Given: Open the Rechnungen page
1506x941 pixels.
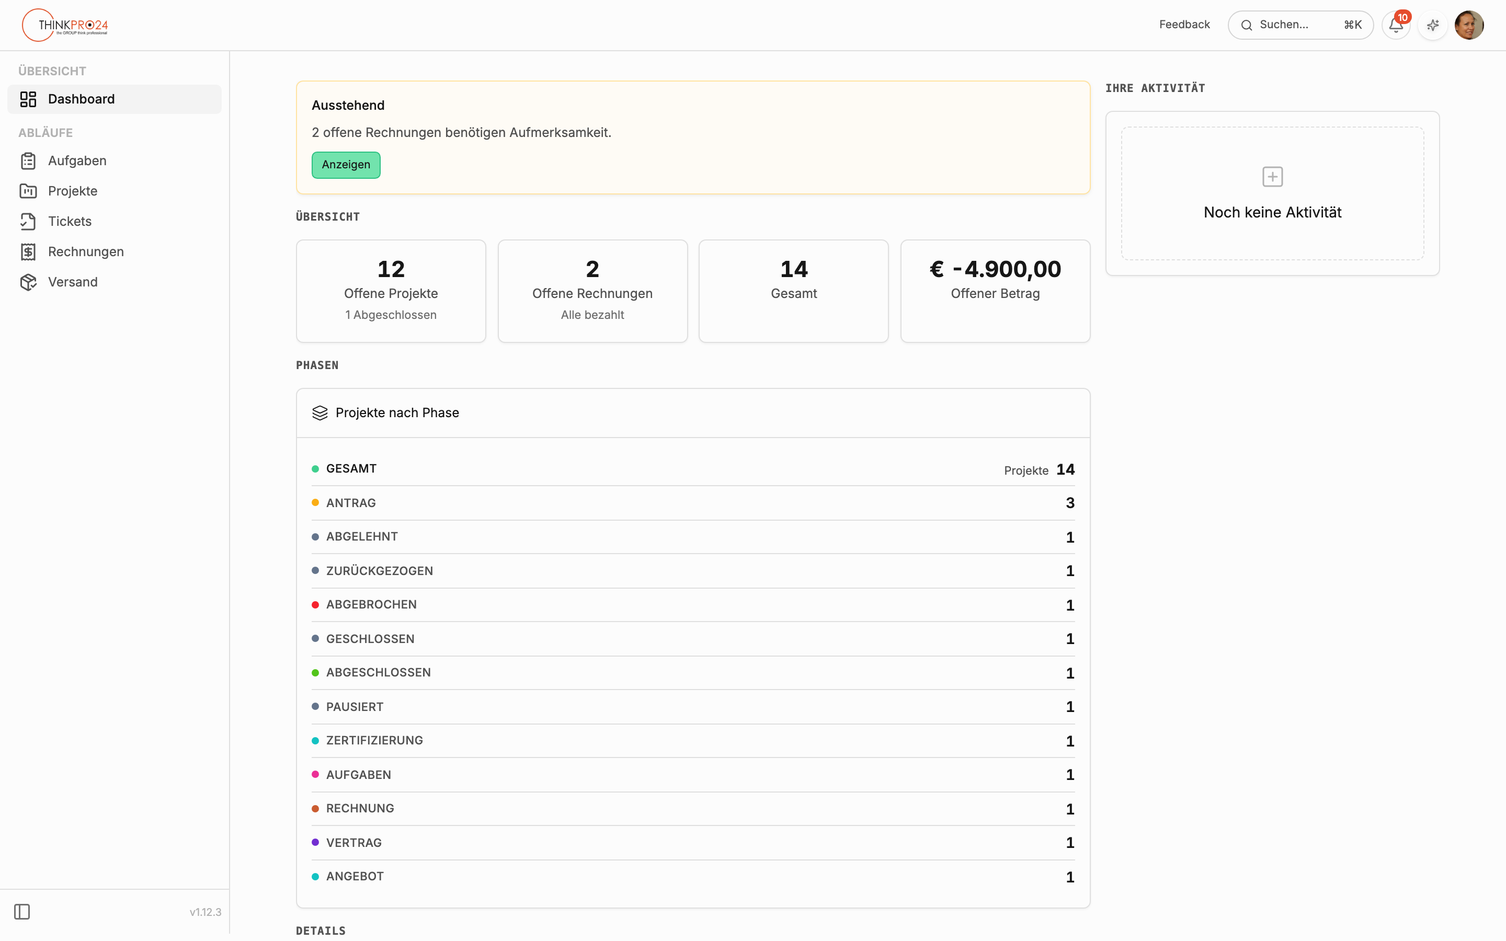Looking at the screenshot, I should coord(115,251).
